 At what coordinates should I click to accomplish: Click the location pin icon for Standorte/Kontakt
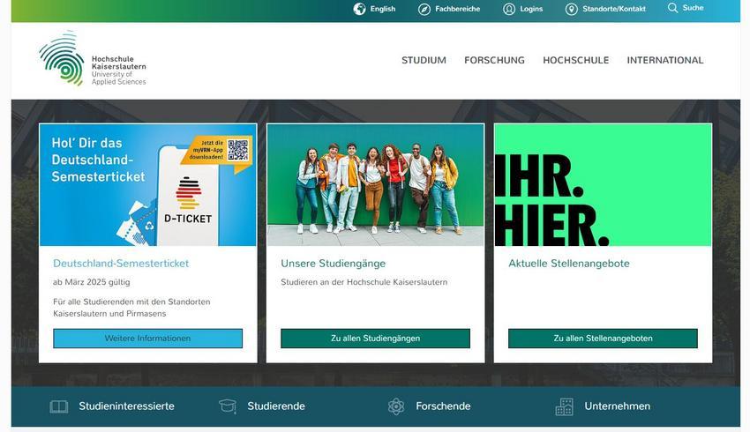tap(571, 9)
